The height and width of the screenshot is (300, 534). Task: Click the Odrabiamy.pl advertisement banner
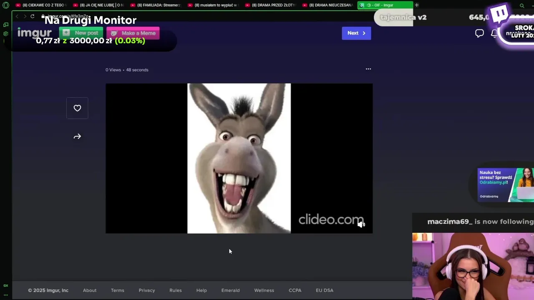point(506,185)
